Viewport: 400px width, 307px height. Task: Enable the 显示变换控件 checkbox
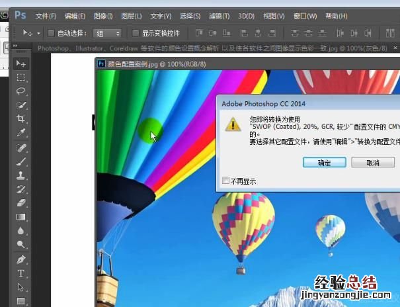click(136, 33)
